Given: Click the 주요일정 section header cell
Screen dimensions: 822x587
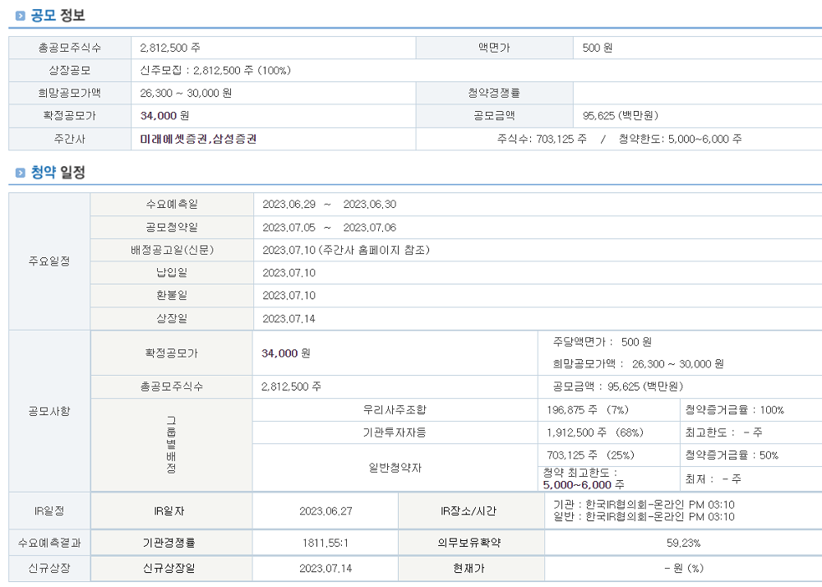Looking at the screenshot, I should point(49,261).
